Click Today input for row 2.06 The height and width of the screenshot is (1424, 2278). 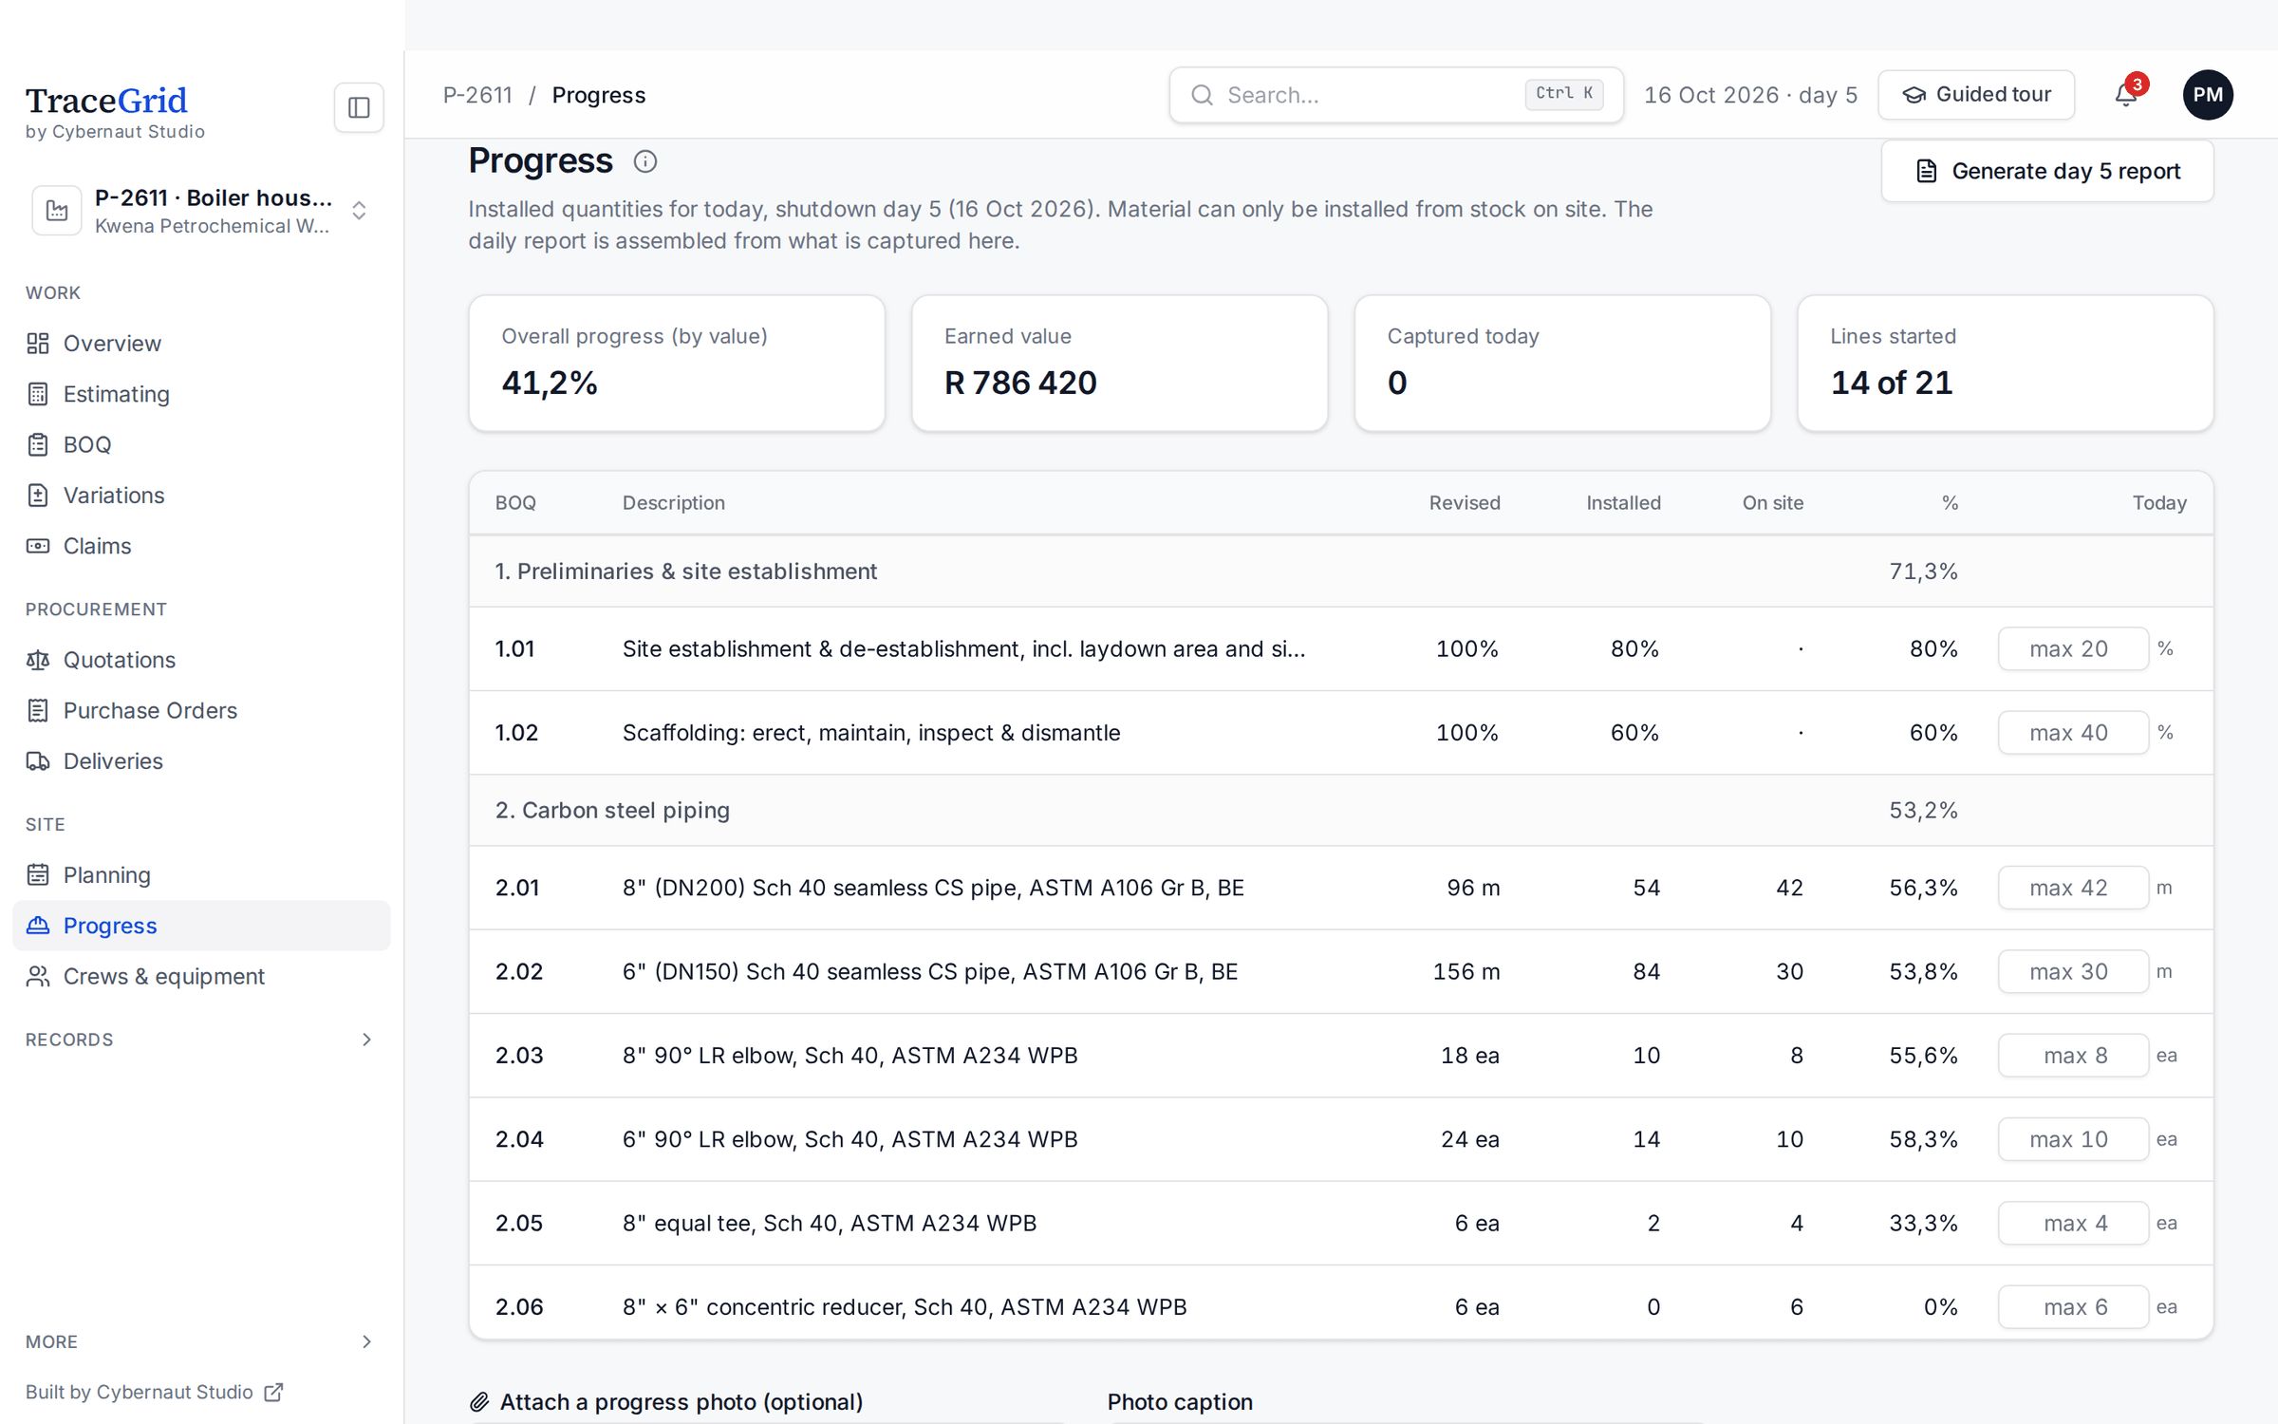click(x=2073, y=1307)
